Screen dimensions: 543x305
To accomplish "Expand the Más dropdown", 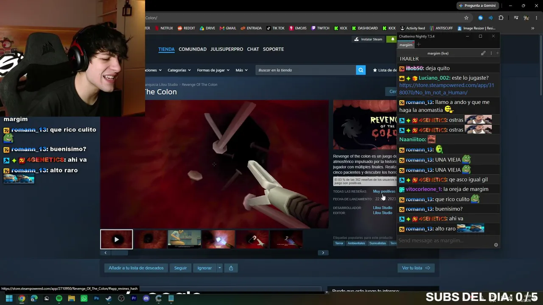I will click(241, 70).
